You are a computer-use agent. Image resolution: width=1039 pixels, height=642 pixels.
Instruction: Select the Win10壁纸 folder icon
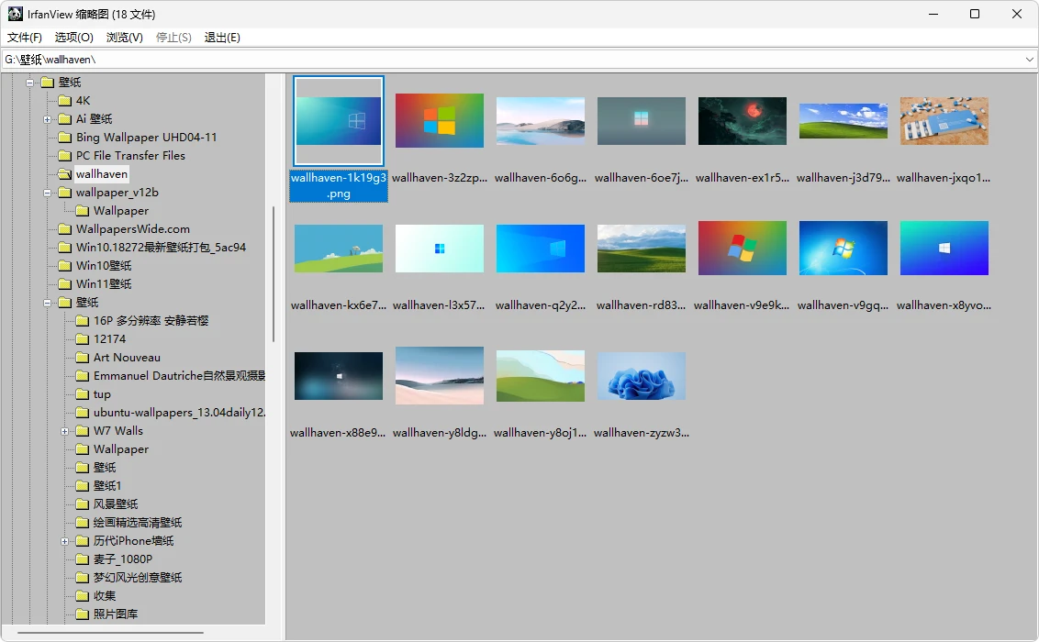tap(64, 266)
